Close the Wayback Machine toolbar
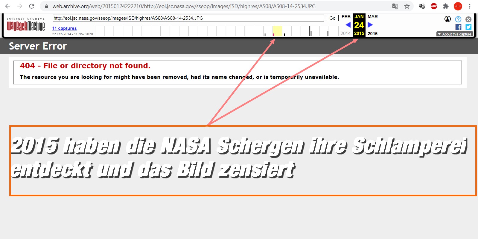The width and height of the screenshot is (478, 239). (x=468, y=19)
